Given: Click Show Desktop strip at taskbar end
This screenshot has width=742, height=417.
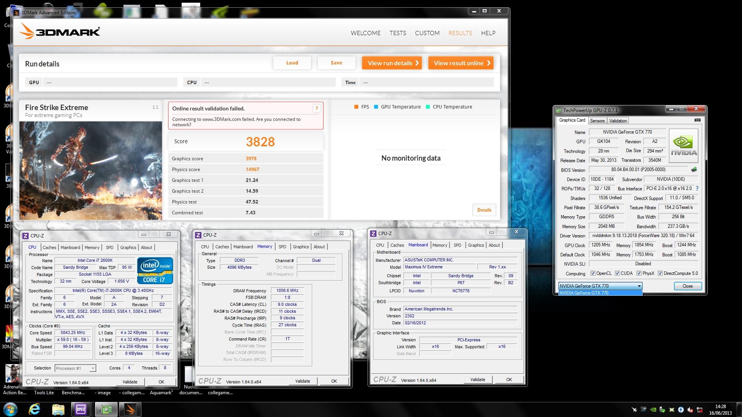Looking at the screenshot, I should click(x=739, y=409).
